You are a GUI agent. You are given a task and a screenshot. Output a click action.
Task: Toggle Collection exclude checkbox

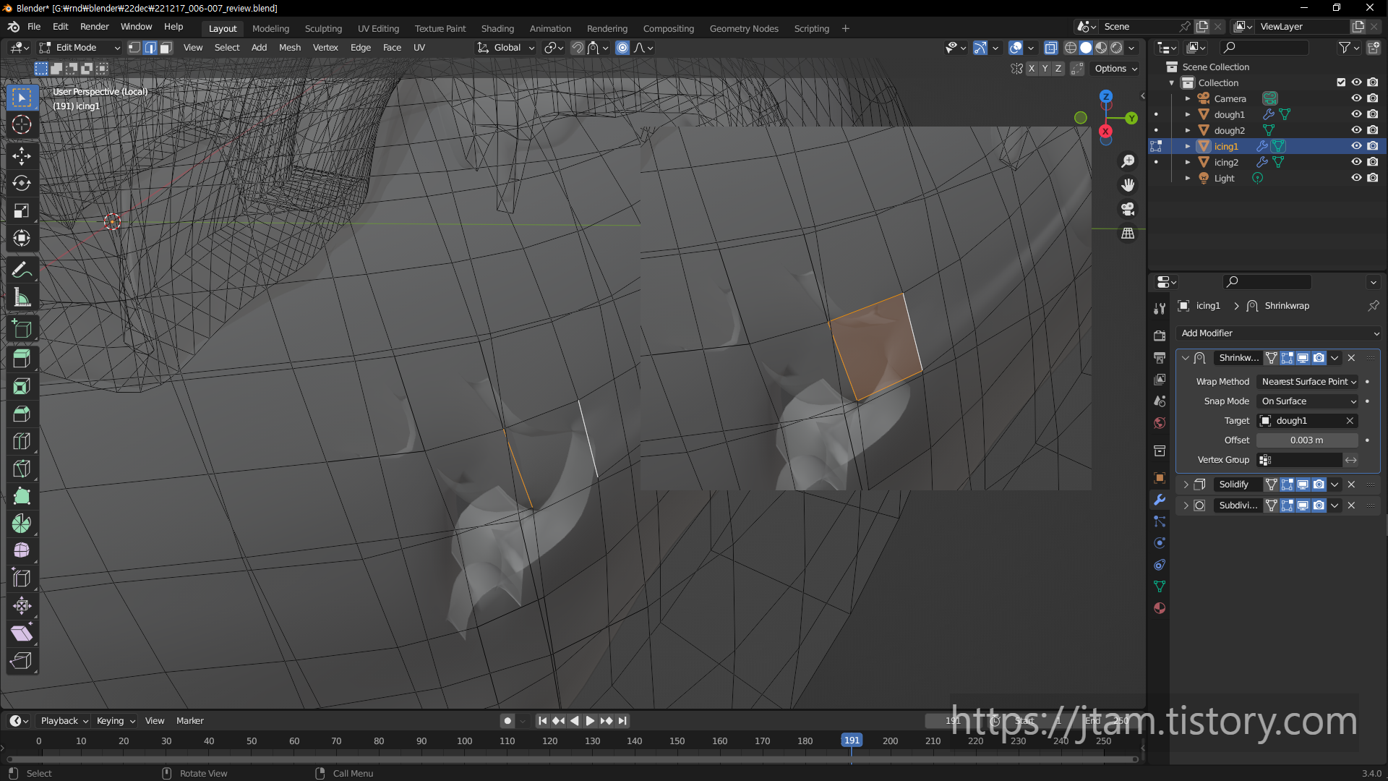pyautogui.click(x=1341, y=82)
